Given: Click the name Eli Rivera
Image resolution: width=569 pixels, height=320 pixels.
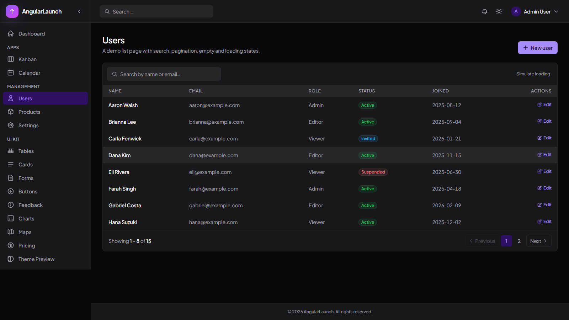Looking at the screenshot, I should (x=119, y=172).
